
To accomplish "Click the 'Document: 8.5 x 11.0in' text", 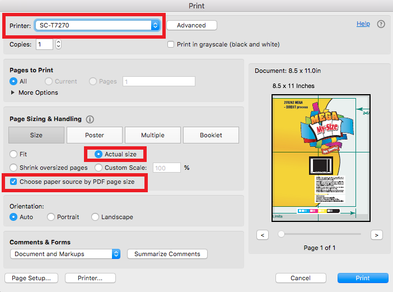I will pyautogui.click(x=288, y=71).
